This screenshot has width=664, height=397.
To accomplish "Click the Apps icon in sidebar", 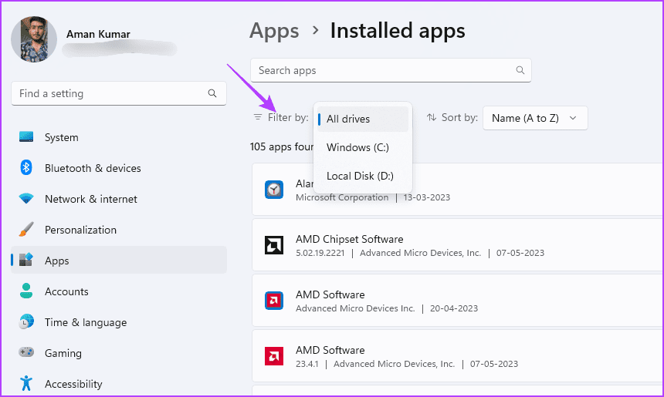I will pos(26,260).
